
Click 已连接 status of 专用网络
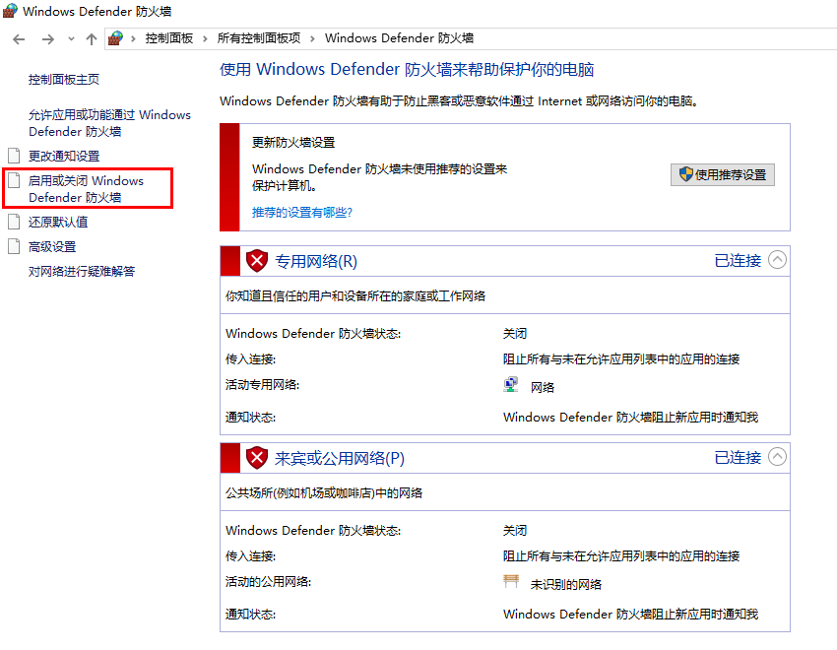738,260
